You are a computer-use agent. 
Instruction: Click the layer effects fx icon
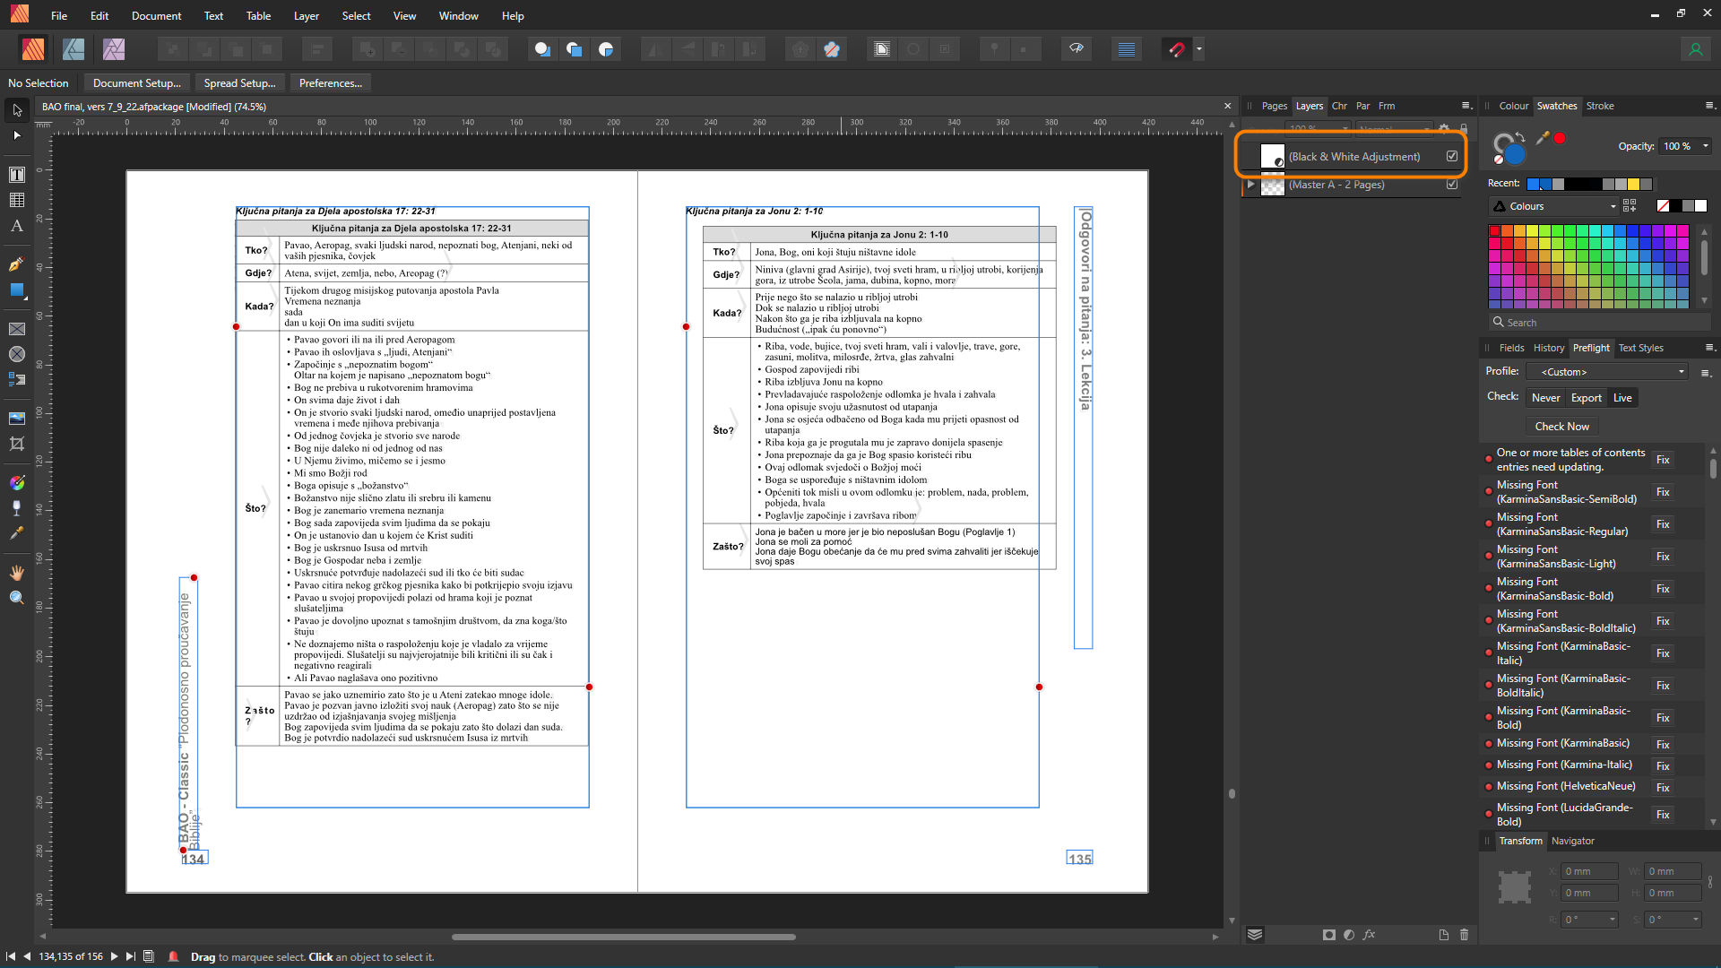[x=1370, y=935]
